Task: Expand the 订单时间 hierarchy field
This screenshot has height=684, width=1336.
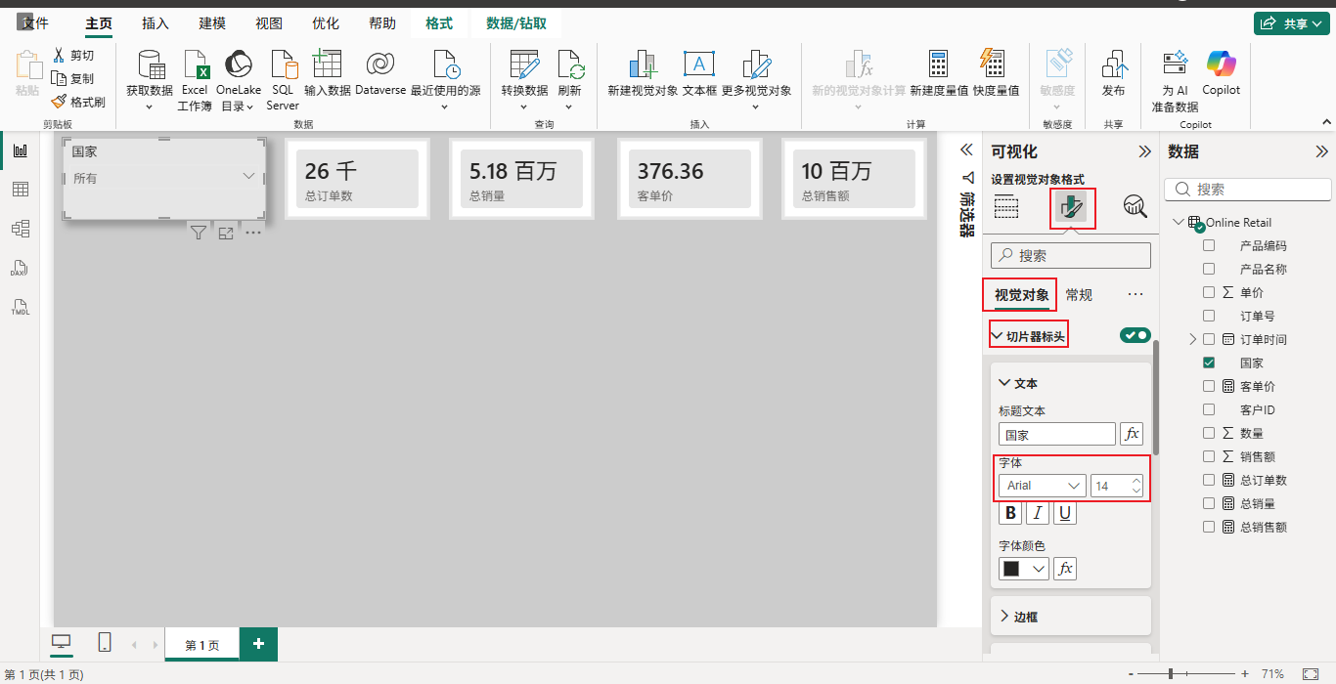Action: click(1192, 339)
